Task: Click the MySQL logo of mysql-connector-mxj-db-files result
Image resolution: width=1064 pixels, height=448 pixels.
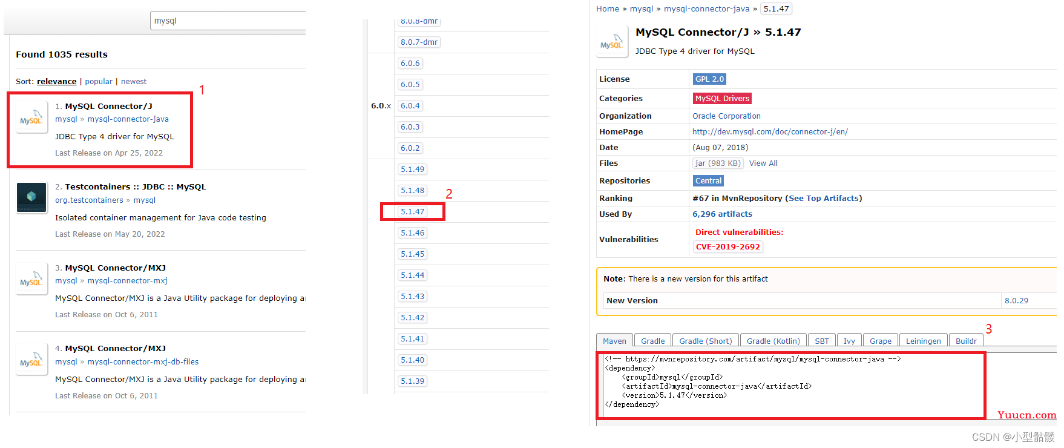Action: pyautogui.click(x=31, y=360)
